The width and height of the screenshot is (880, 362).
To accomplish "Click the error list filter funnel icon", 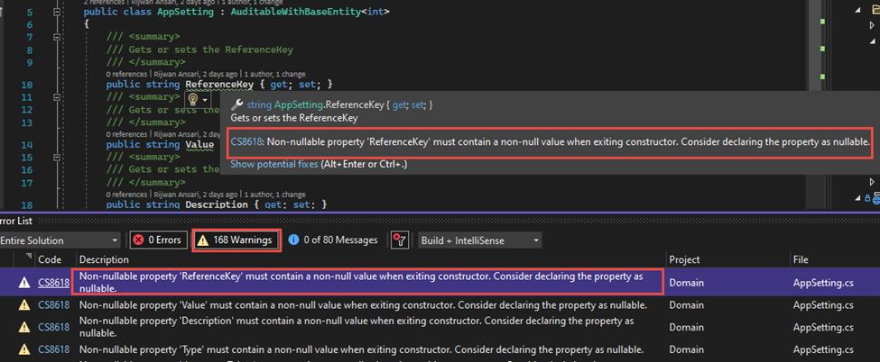I will tap(399, 240).
